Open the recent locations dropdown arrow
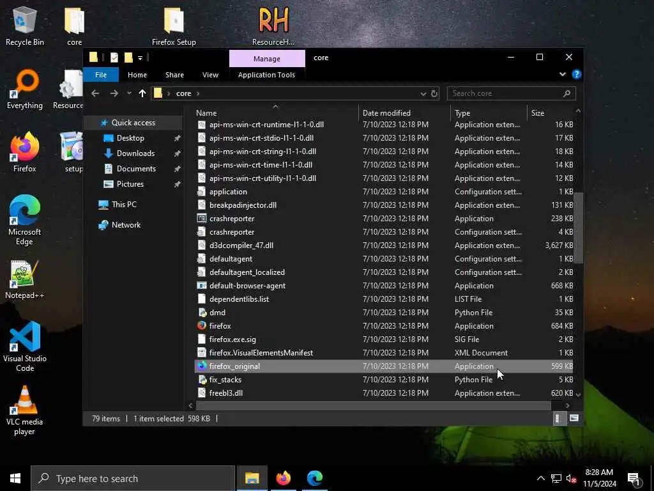The image size is (654, 491). coord(129,93)
